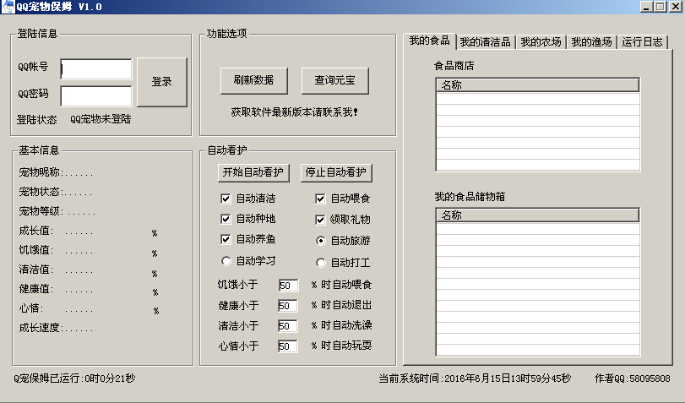This screenshot has height=403, width=685.
Task: Click the 作者QQ:58095808 text
Action: [632, 378]
